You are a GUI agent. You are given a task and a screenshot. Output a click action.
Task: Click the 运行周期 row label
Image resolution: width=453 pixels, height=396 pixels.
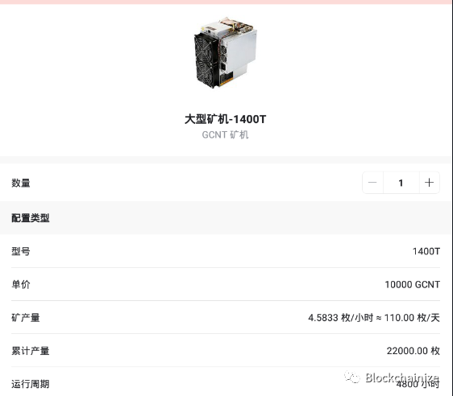pyautogui.click(x=31, y=384)
